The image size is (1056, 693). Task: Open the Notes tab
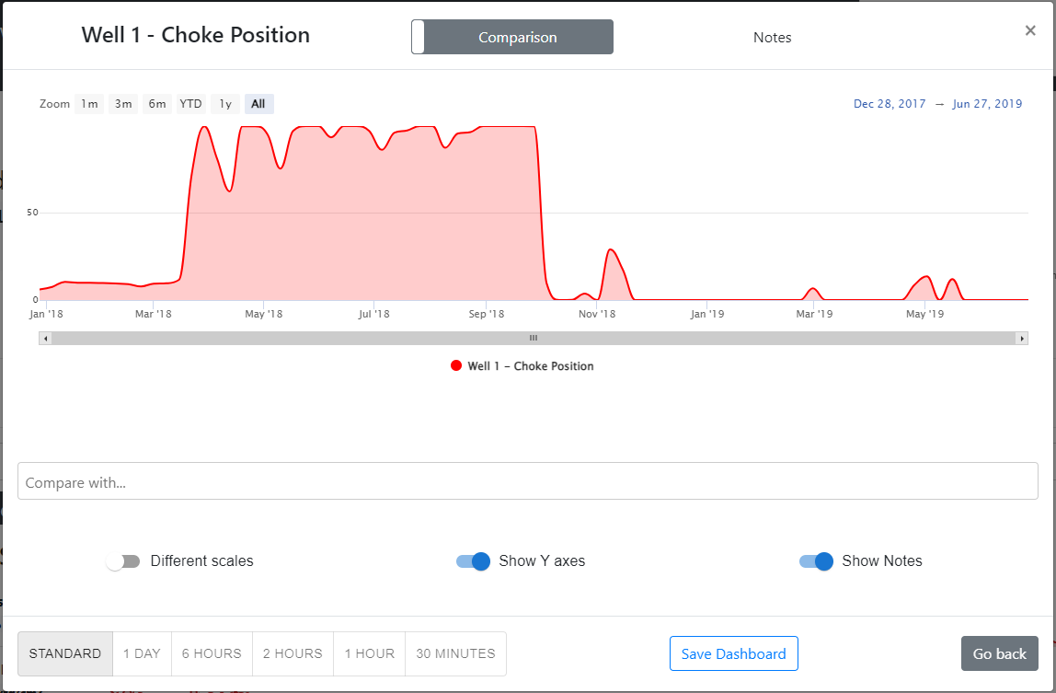click(x=772, y=38)
